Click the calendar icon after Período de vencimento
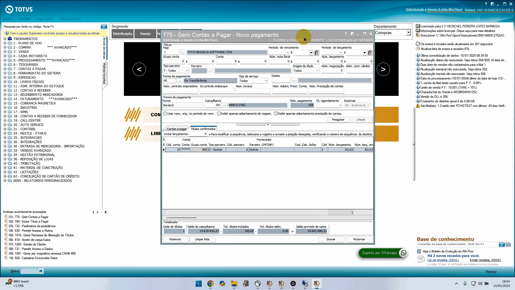 pyautogui.click(x=317, y=53)
